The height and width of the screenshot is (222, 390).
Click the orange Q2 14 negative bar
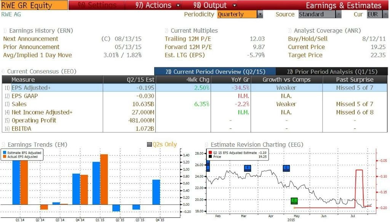[44, 207]
